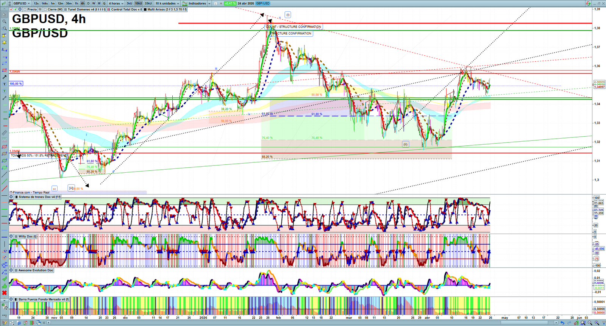
Task: Click the horizontal chart scrollbar at bottom
Action: click(303, 323)
